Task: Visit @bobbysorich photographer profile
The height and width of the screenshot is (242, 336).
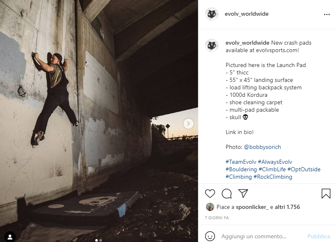Action: point(262,147)
